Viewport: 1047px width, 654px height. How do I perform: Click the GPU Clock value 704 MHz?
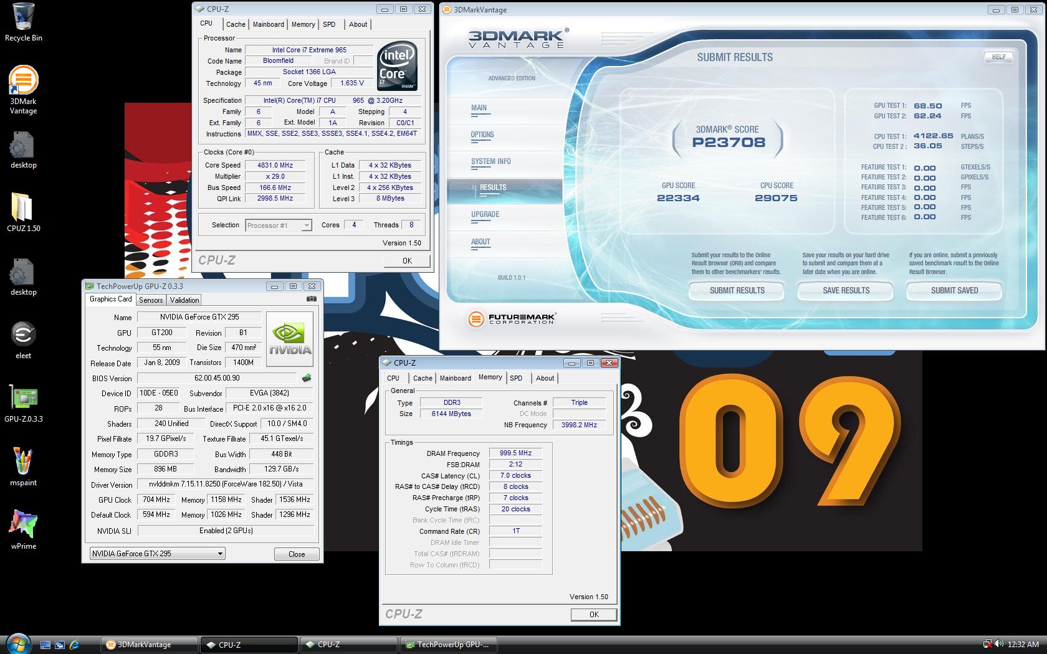[156, 500]
